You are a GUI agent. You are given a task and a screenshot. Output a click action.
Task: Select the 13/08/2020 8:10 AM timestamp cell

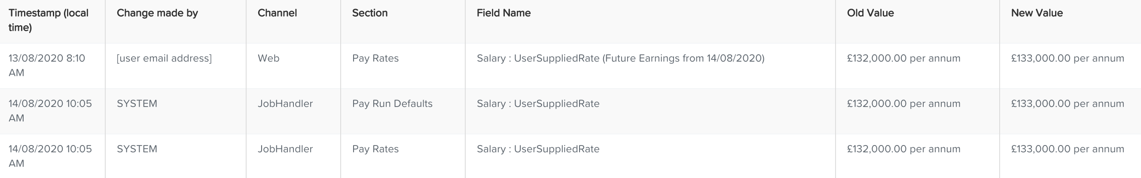click(46, 65)
